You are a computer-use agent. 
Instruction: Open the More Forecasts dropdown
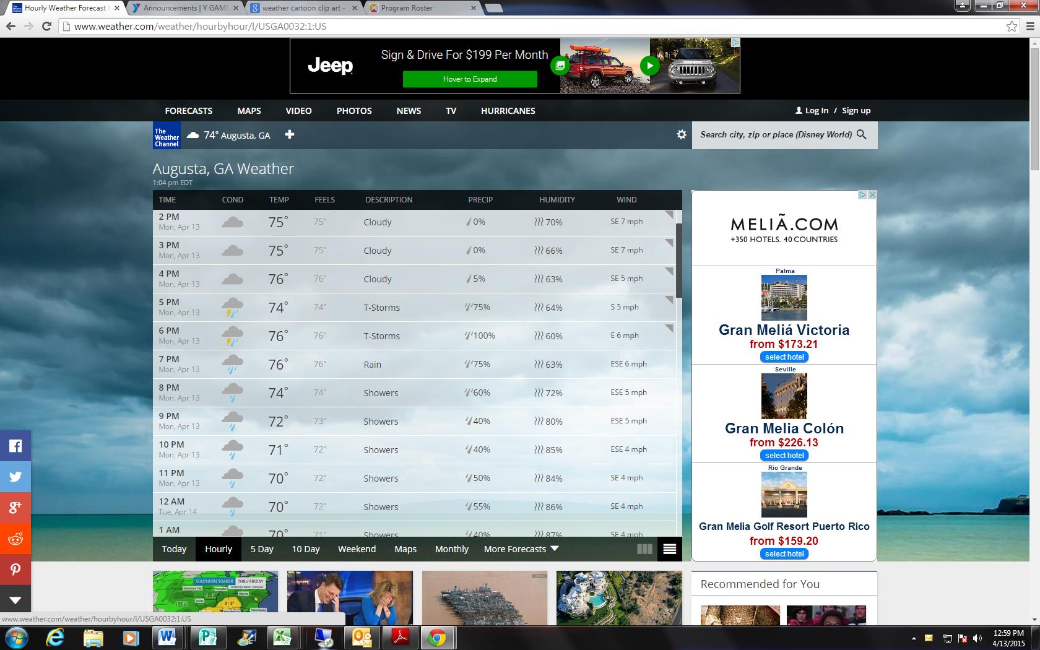tap(521, 549)
